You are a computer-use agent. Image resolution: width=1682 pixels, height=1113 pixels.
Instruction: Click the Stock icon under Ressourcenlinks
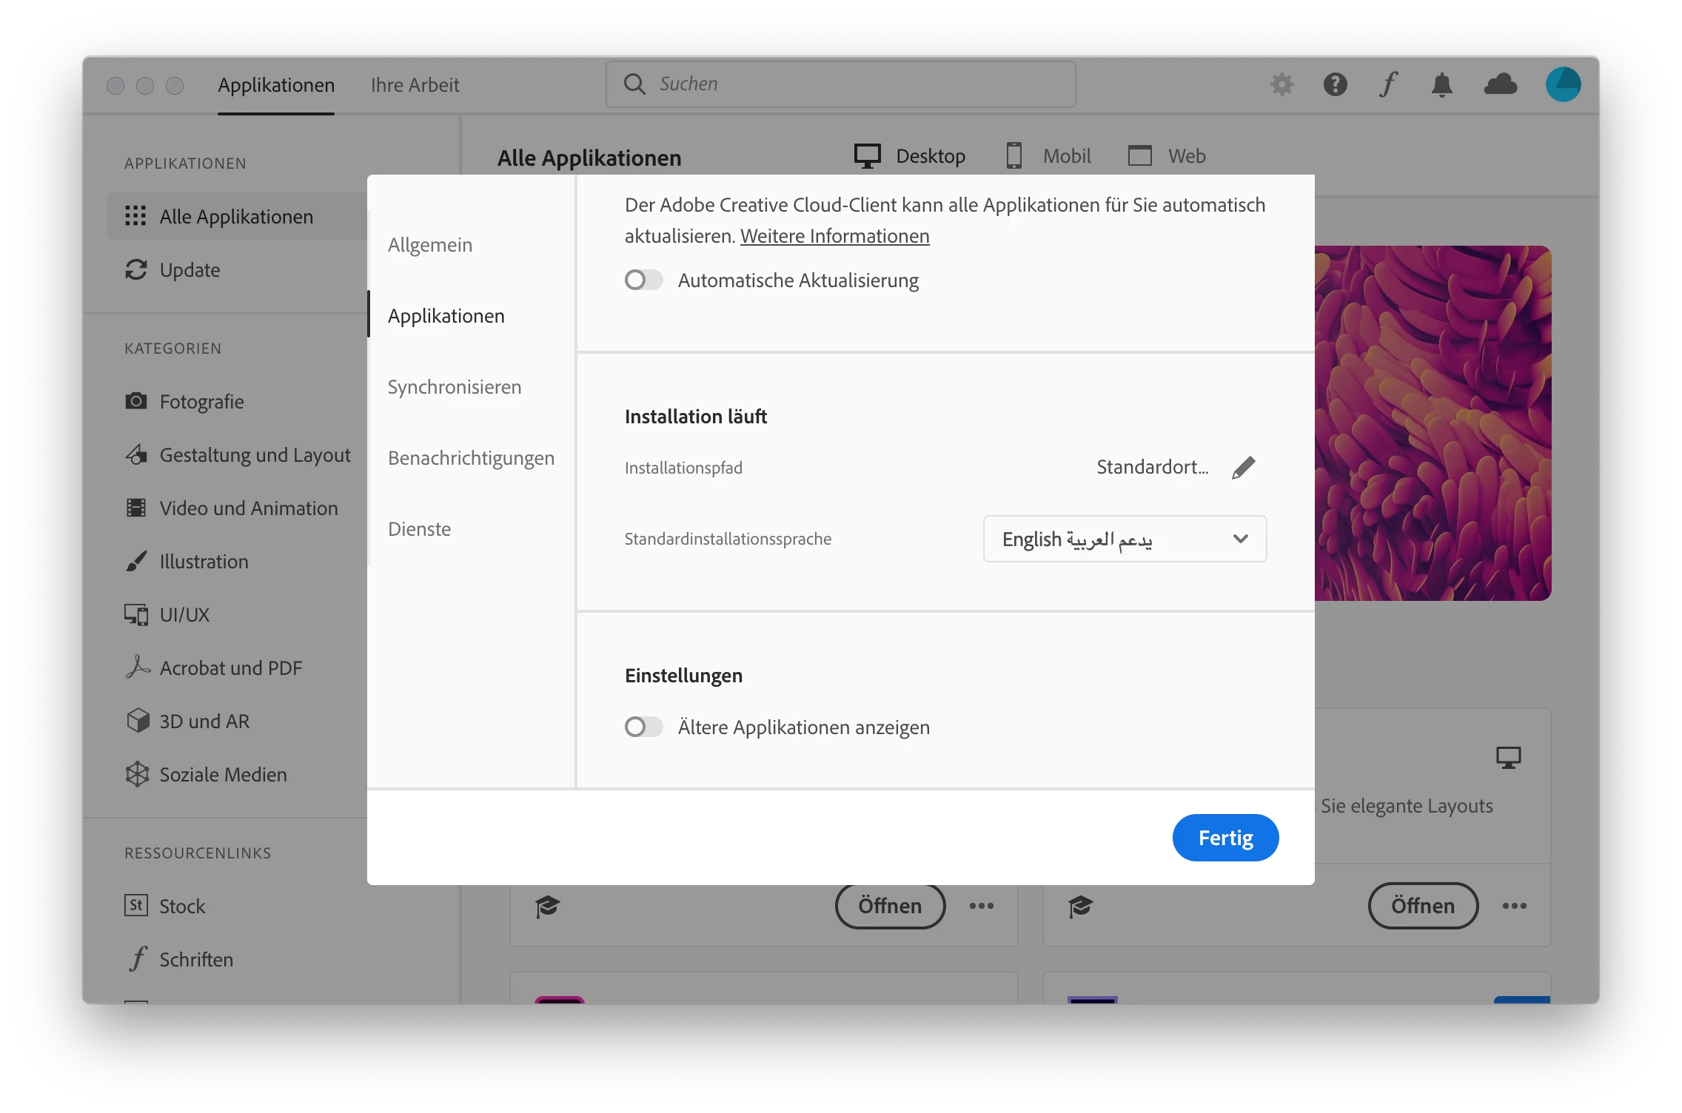coord(136,905)
